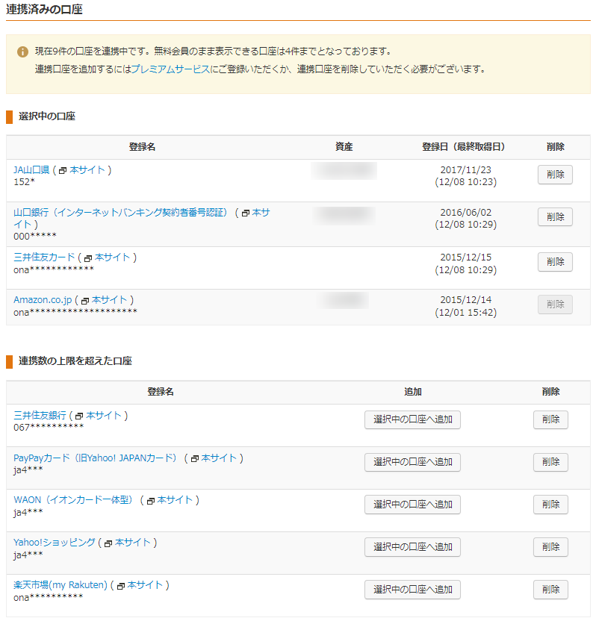
Task: Add WAON to selected accounts
Action: [x=412, y=505]
